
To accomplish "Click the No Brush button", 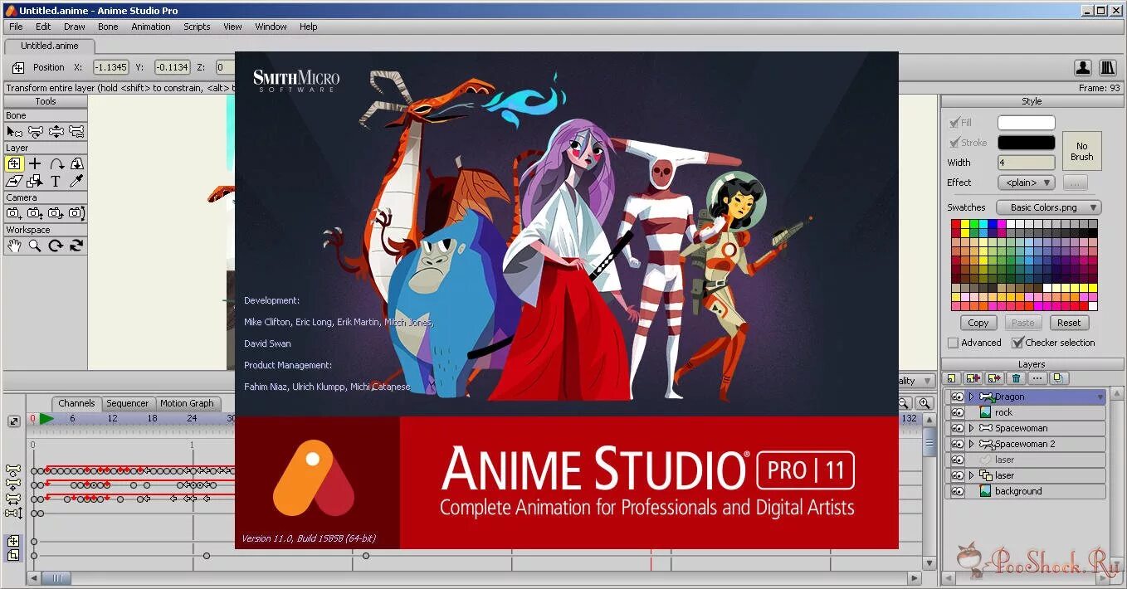I will 1081,151.
